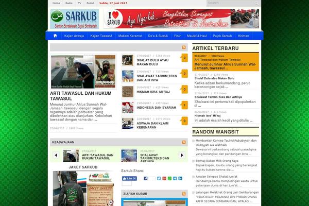Click the home icon in blue navigation bar
Viewport: 309px width, 206px height.
tap(55, 36)
